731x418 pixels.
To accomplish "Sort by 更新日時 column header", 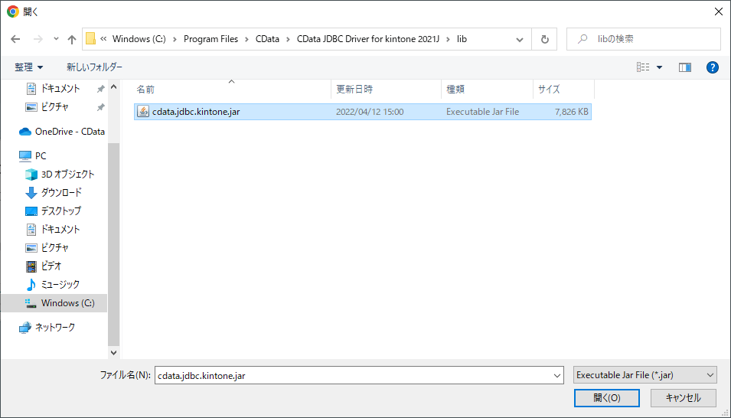I will (x=386, y=89).
